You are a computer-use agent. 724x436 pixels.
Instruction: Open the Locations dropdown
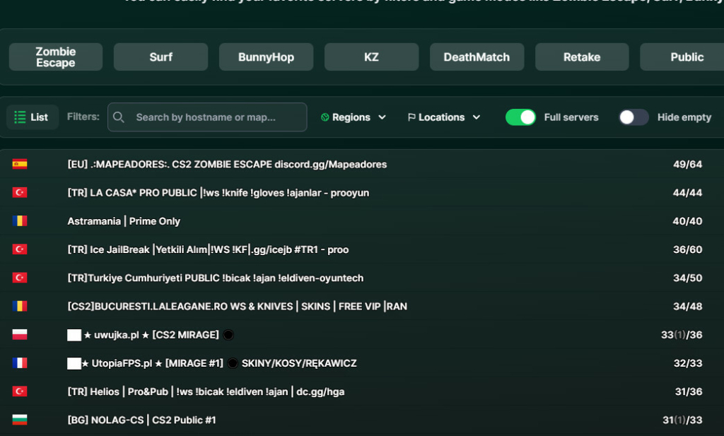tap(444, 117)
